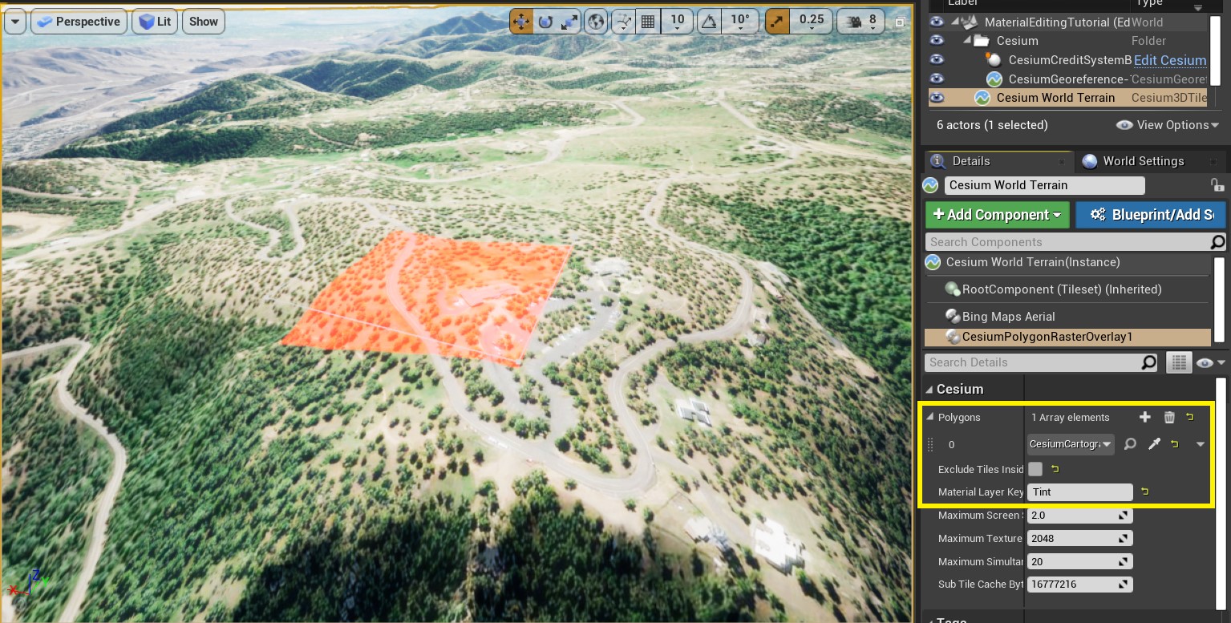Viewport: 1231px width, 623px height.
Task: Open camera speed 8 setting
Action: 861,22
